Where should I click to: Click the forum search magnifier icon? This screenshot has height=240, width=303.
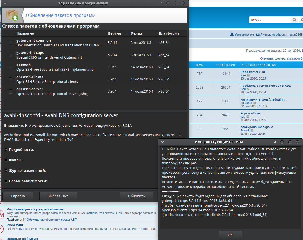point(294,20)
